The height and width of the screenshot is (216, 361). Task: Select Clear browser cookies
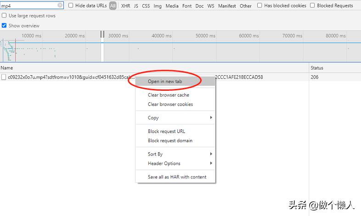point(170,104)
